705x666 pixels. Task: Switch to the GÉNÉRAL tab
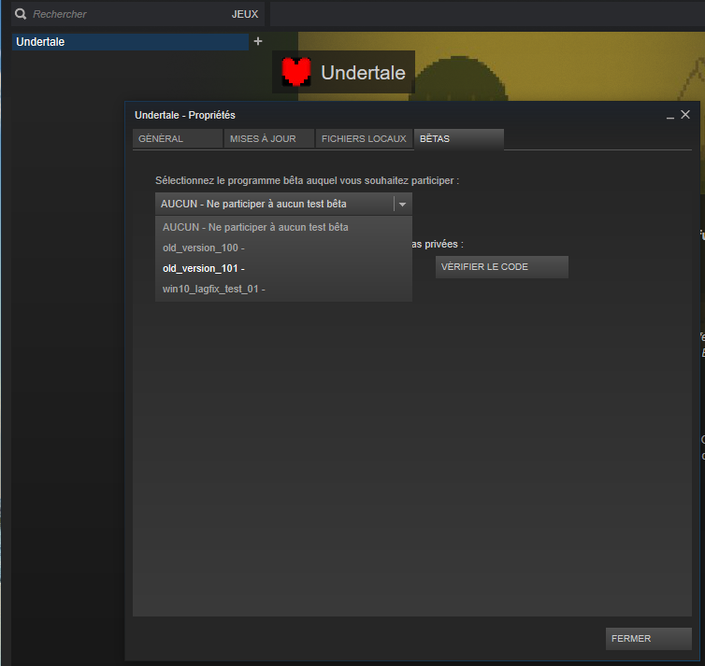point(178,139)
